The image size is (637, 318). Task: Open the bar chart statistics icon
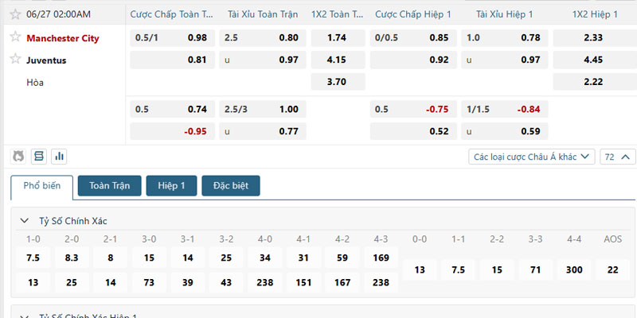pyautogui.click(x=59, y=157)
